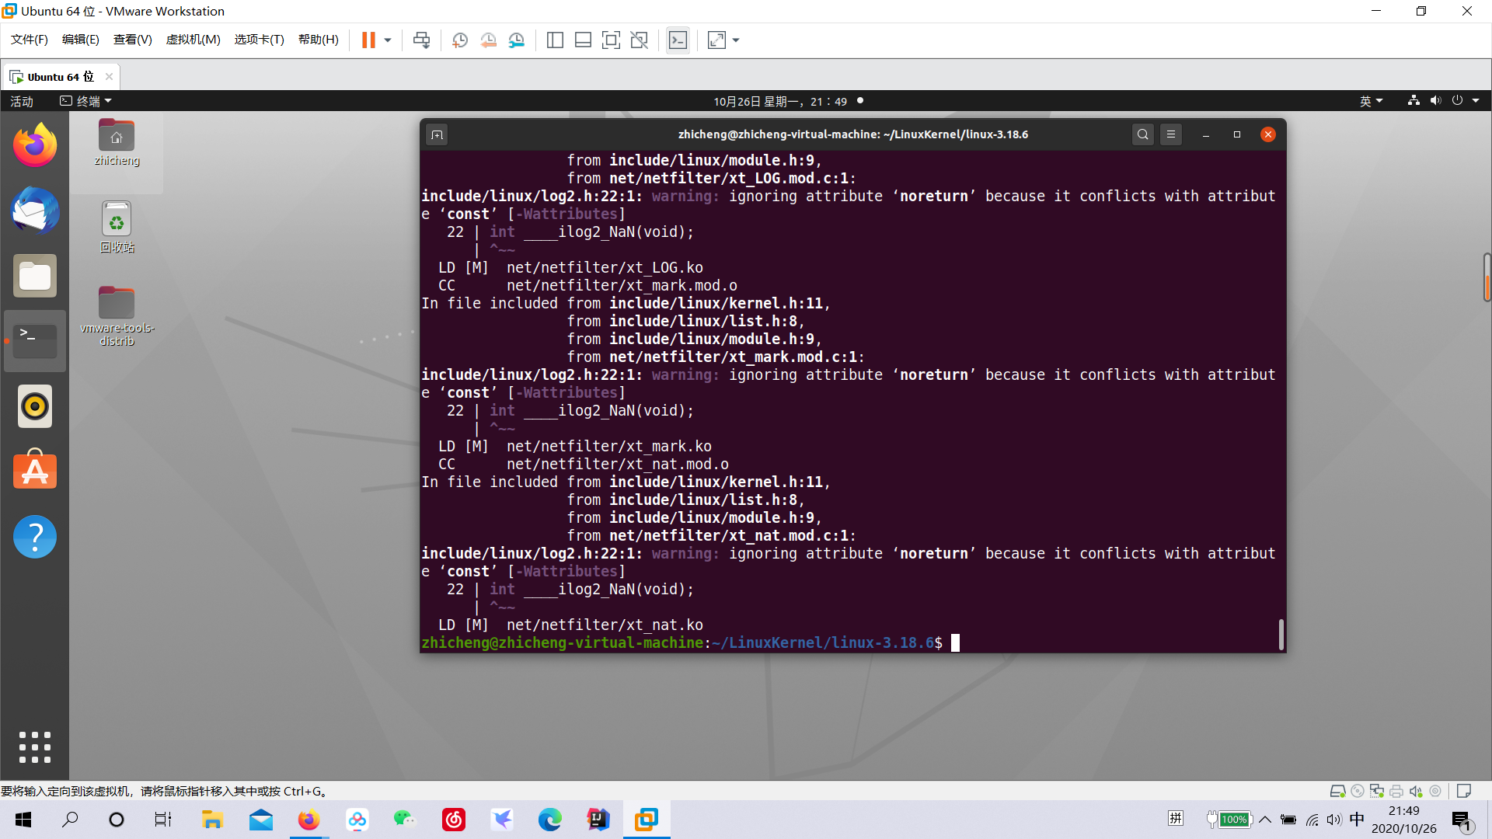Show applications grid in the dock
Screen dimensions: 1492x839
tap(35, 747)
